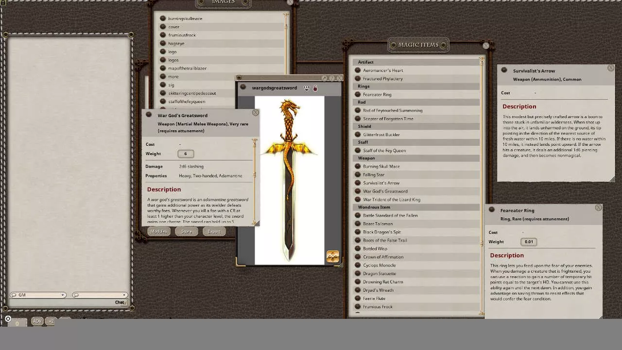Open the gear options icon below the chat

click(x=8, y=319)
